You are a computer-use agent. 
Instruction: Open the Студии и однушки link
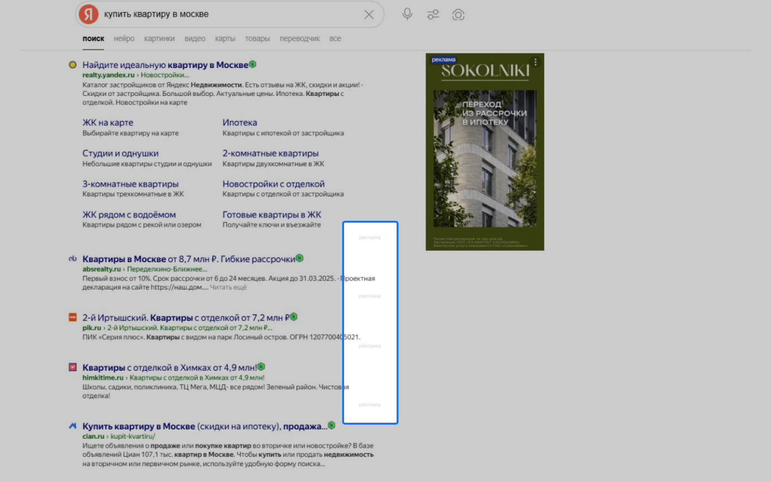pyautogui.click(x=120, y=153)
